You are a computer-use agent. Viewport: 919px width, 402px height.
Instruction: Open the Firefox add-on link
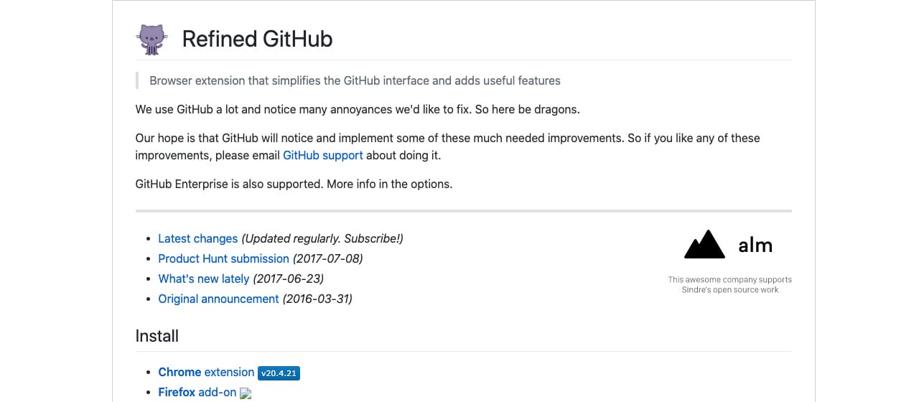click(x=197, y=392)
